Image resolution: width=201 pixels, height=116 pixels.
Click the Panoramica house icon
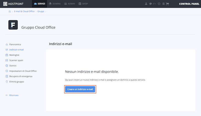pos(7,44)
